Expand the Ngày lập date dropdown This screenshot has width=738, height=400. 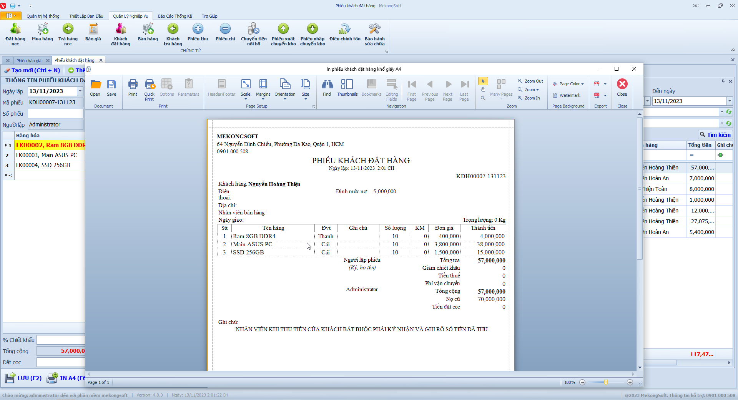pos(80,91)
